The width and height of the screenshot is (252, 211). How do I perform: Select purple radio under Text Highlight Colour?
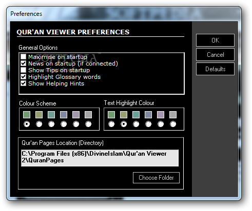[161, 124]
